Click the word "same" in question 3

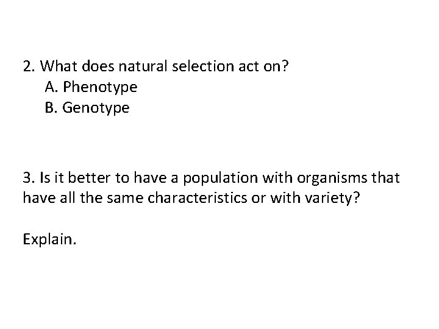tap(99, 198)
